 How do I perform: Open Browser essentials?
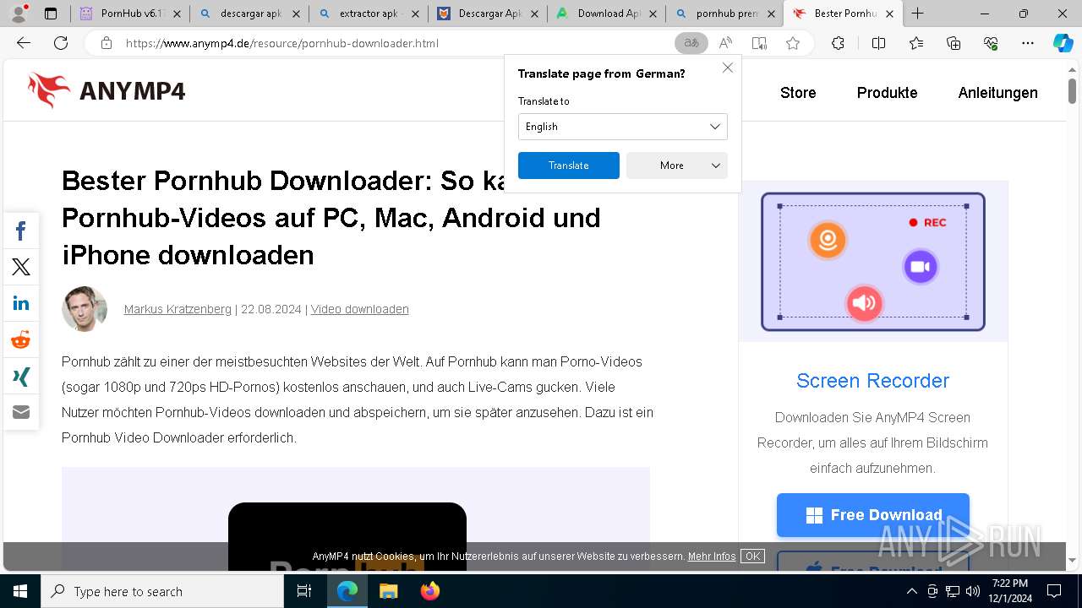pos(991,43)
